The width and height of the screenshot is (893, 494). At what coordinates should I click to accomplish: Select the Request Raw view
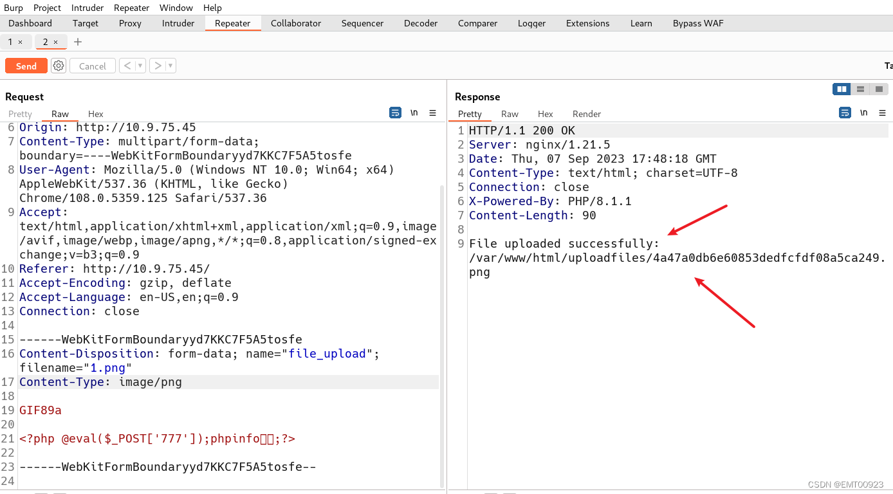[x=60, y=114]
